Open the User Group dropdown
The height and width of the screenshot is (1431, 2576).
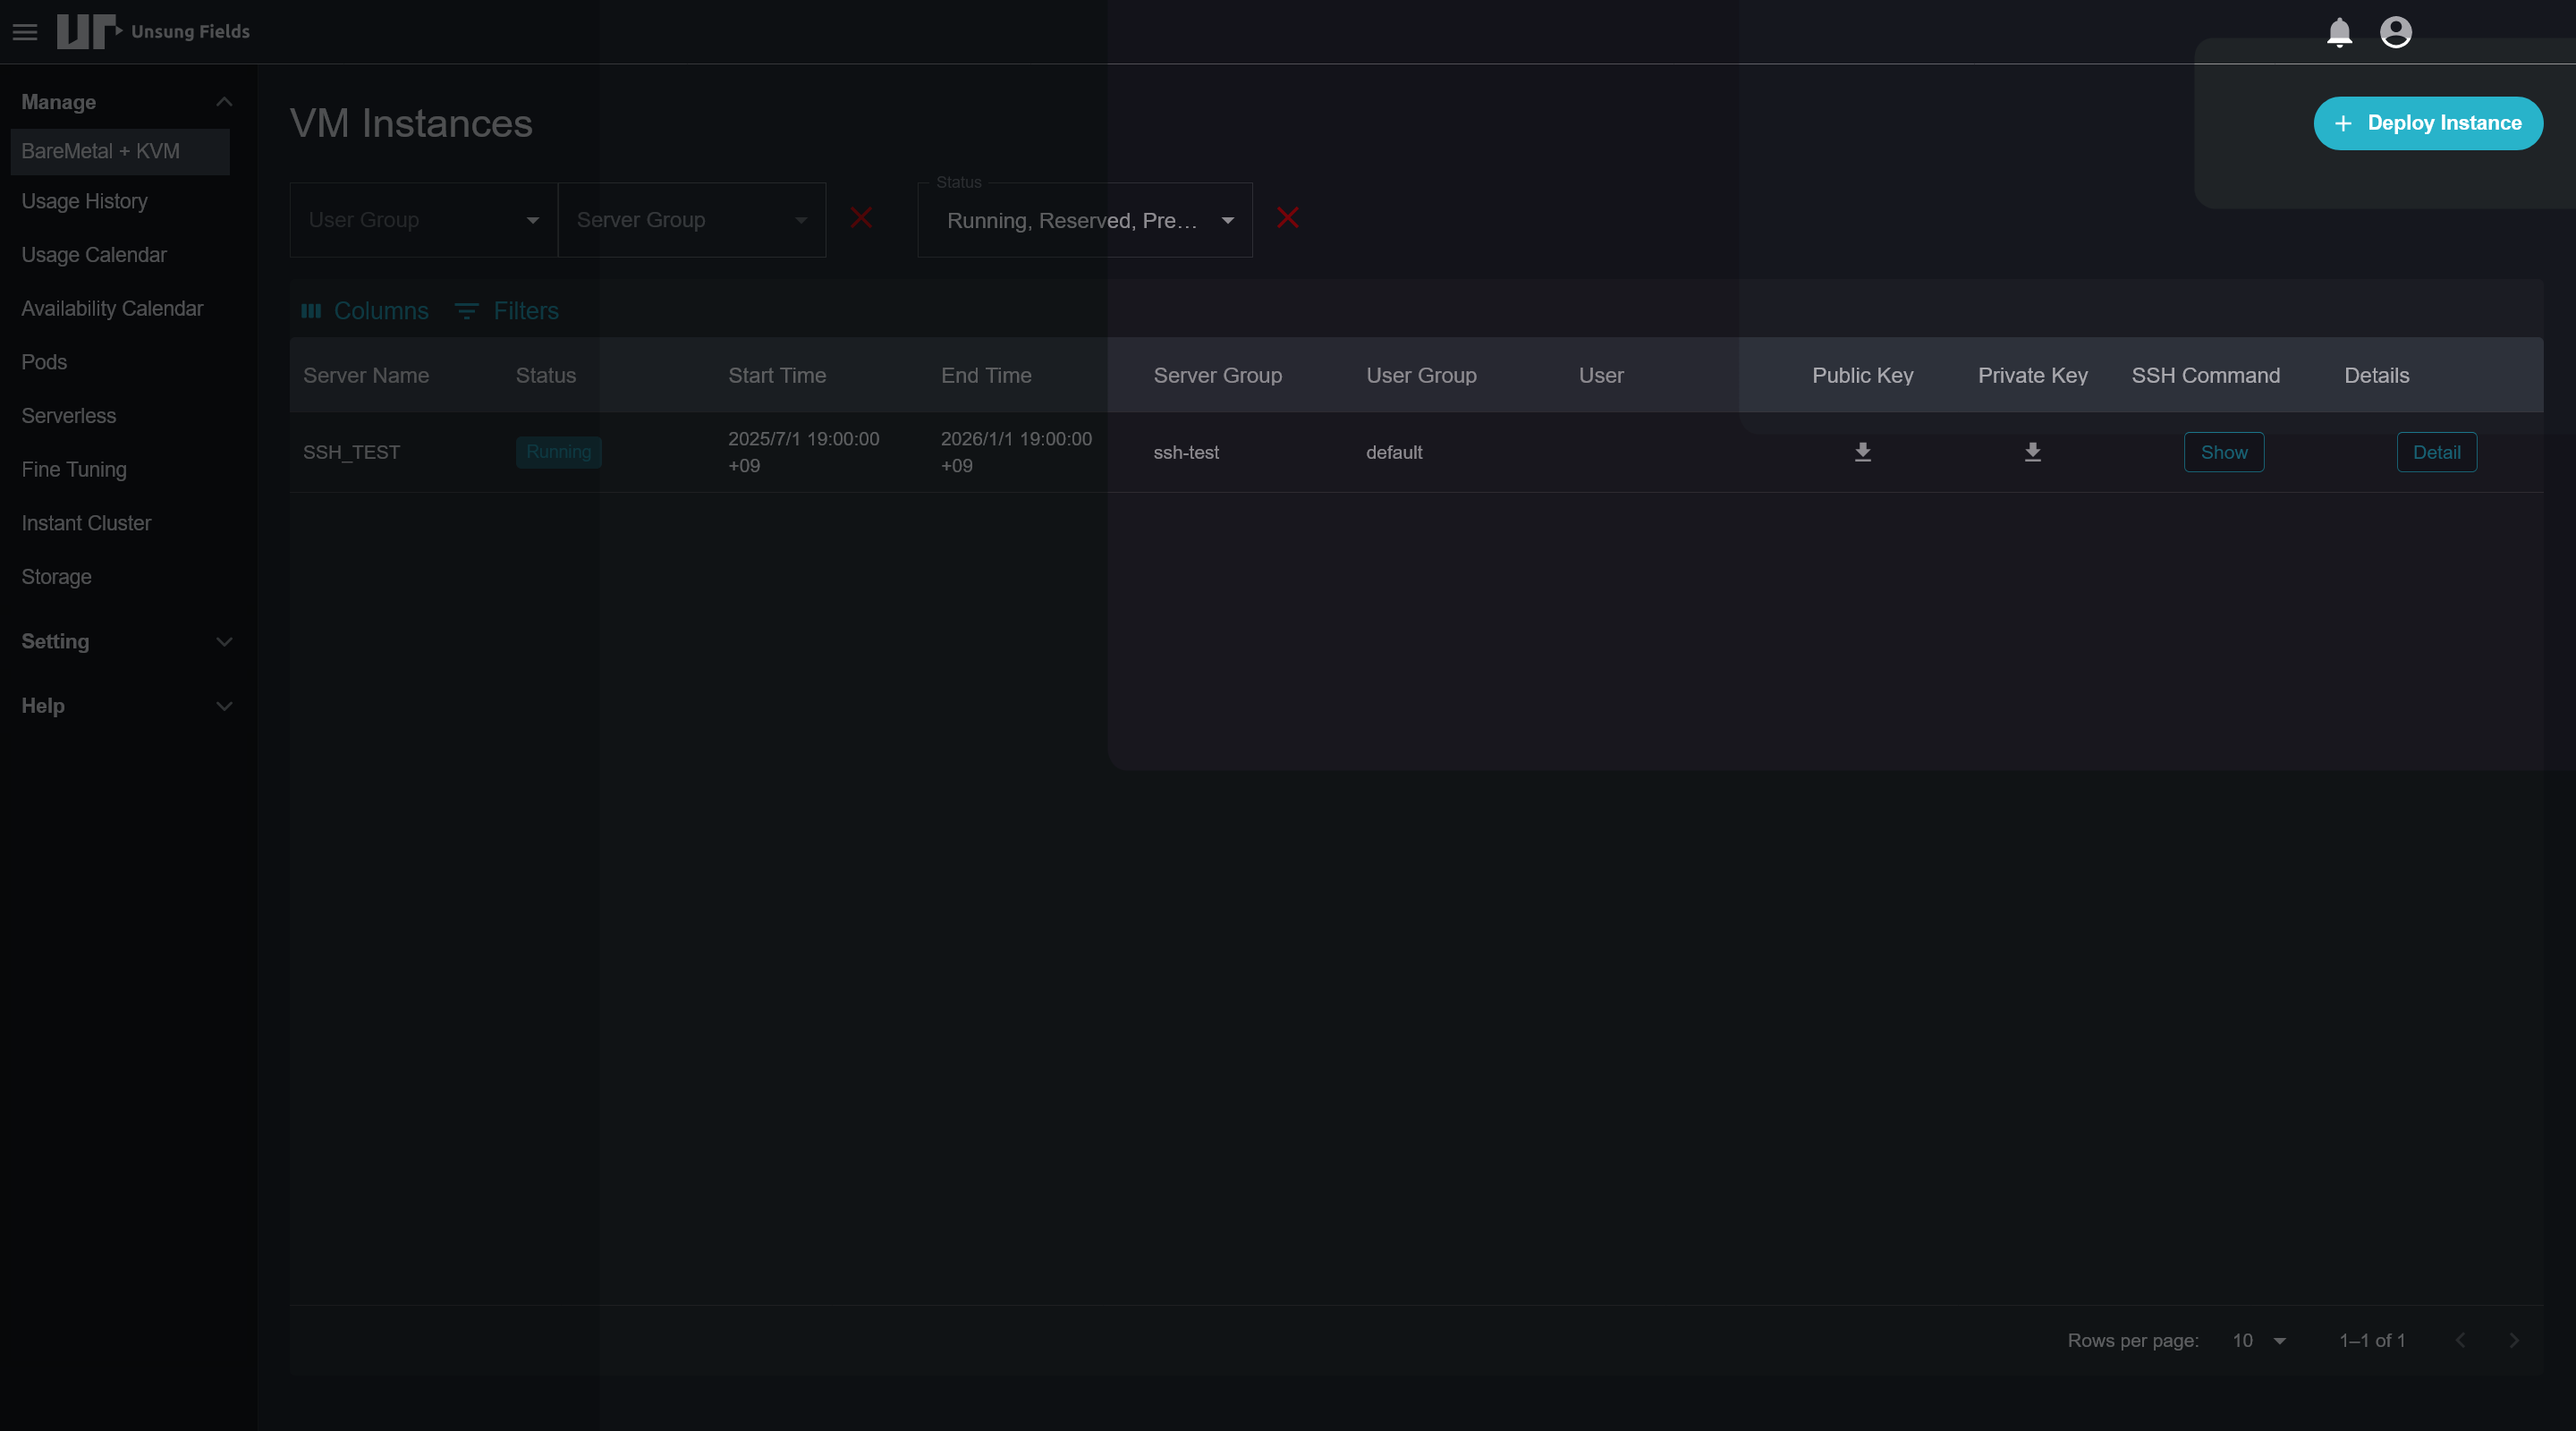point(423,220)
